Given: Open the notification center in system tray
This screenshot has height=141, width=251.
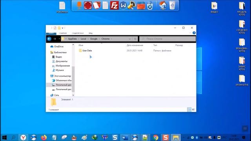Looking at the screenshot, I should tap(244, 137).
